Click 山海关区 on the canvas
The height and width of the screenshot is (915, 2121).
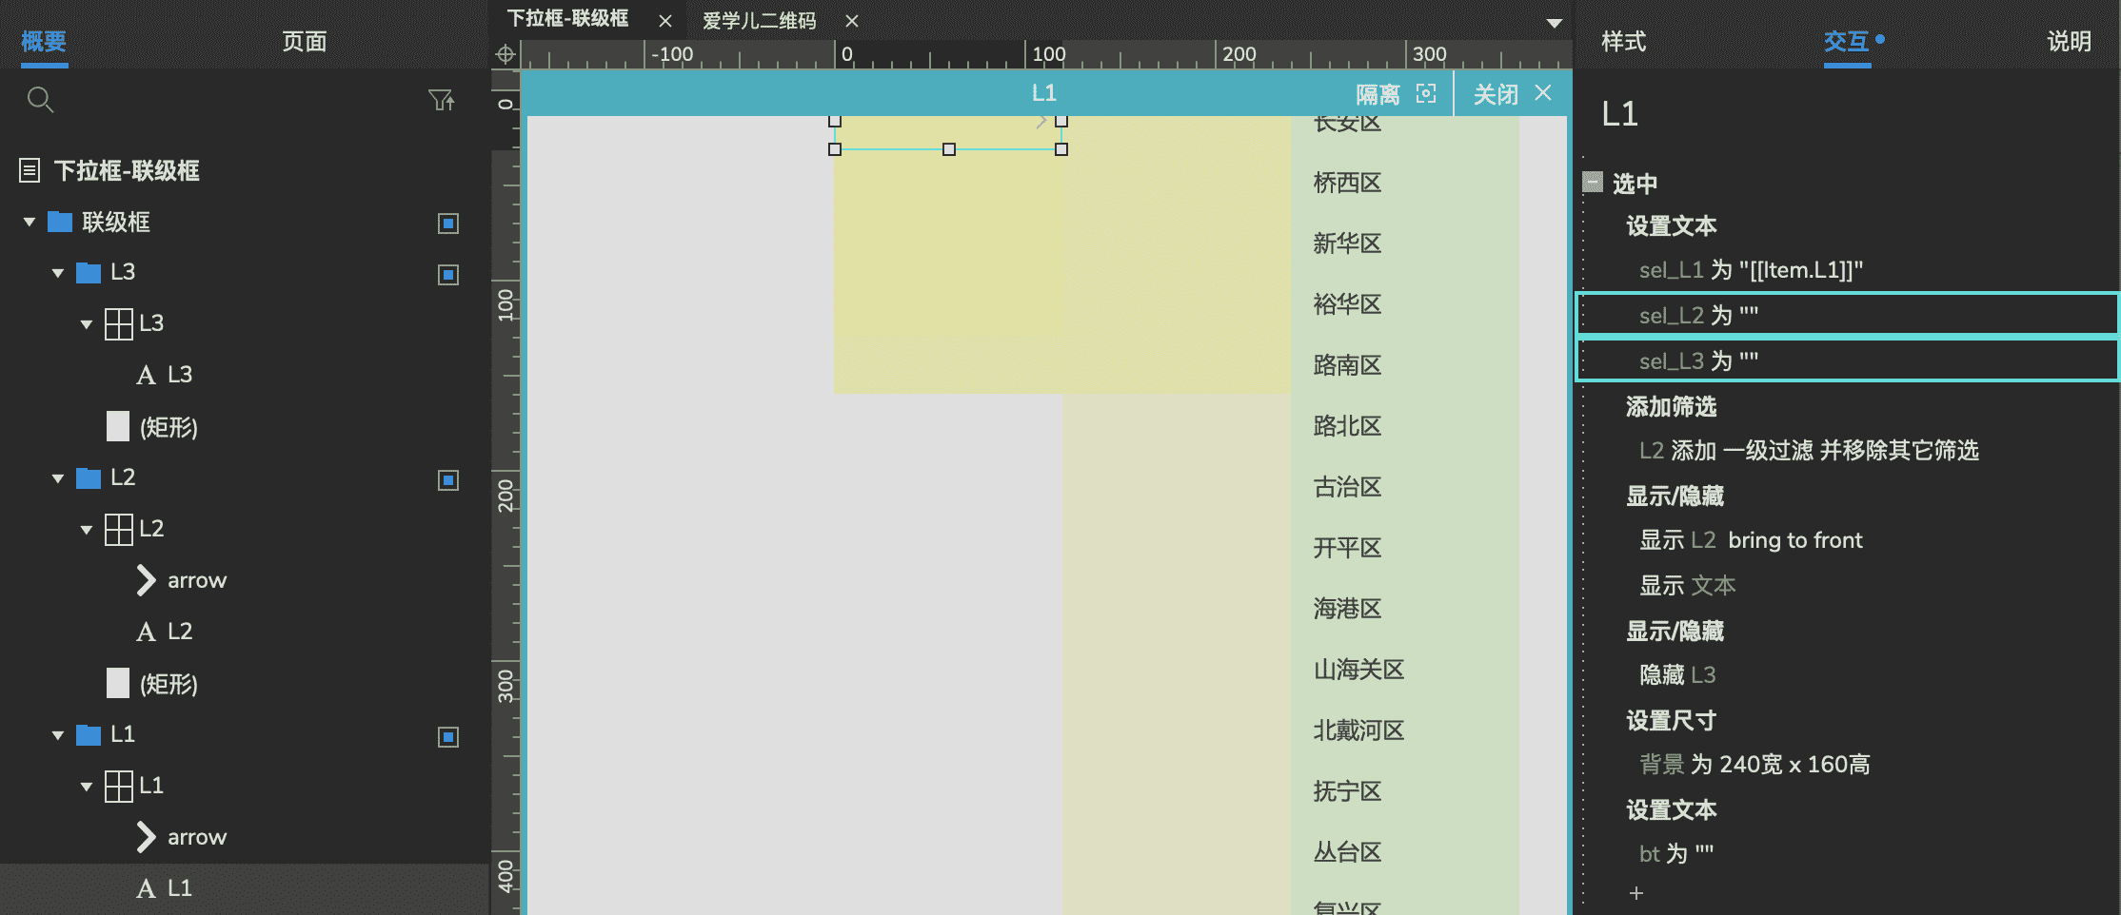[1358, 670]
